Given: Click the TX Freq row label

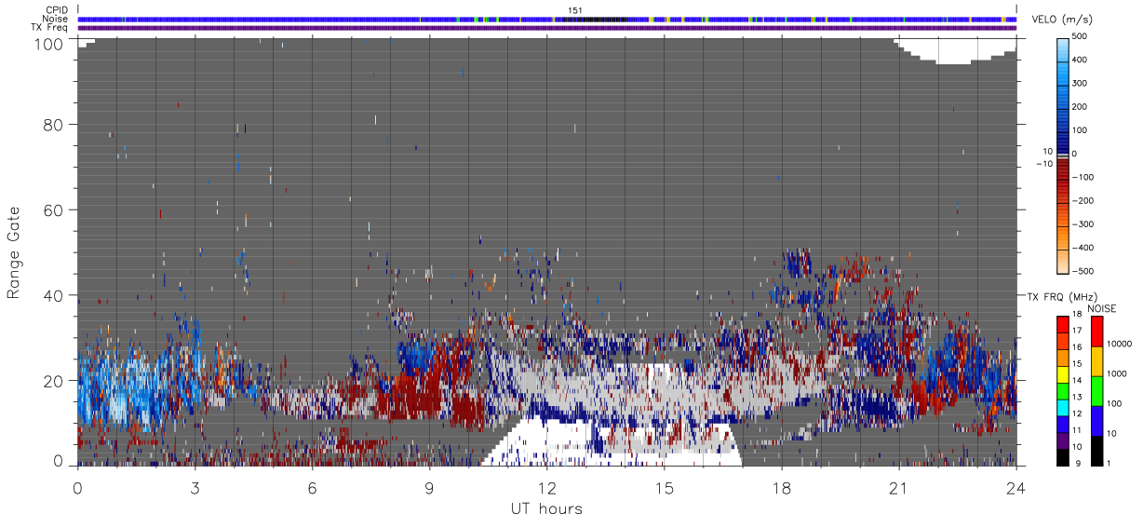Looking at the screenshot, I should [x=51, y=27].
